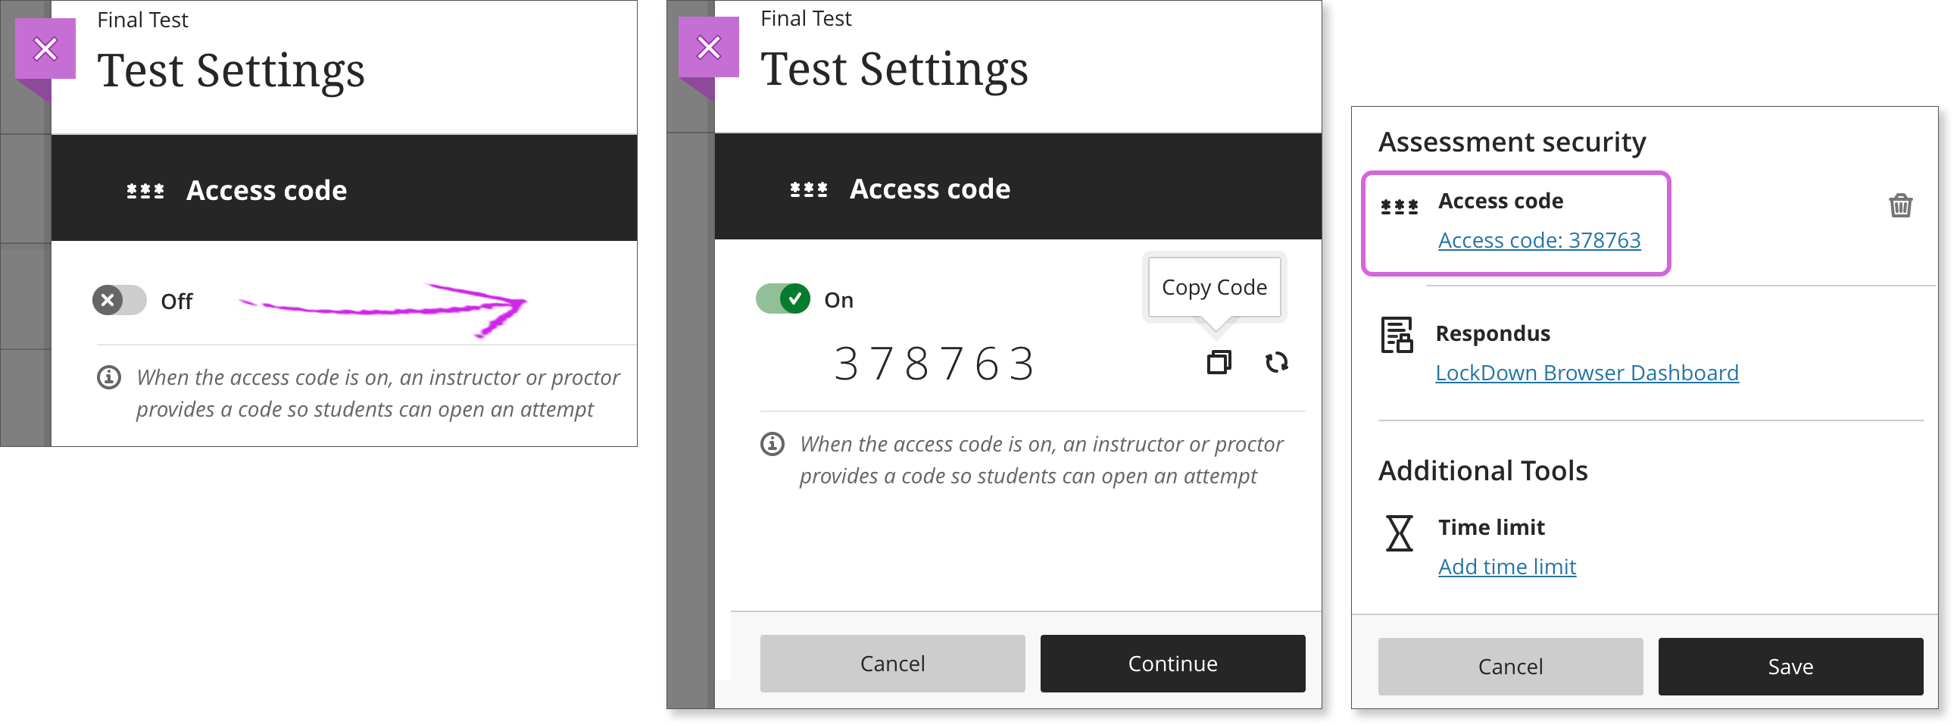Click the Access code icon in Assessment security
The width and height of the screenshot is (1957, 725).
(1400, 205)
